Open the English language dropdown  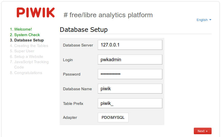pos(204,20)
